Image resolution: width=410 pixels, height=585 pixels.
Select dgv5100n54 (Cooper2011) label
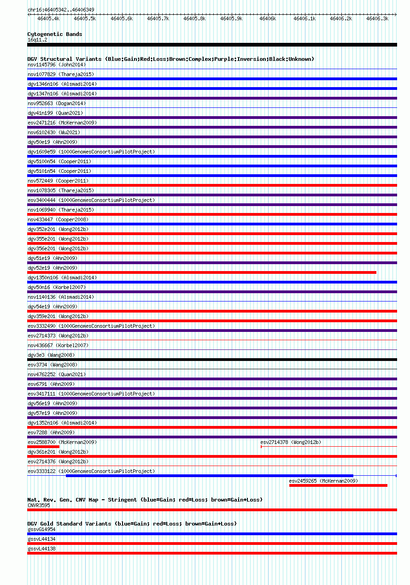coord(59,161)
